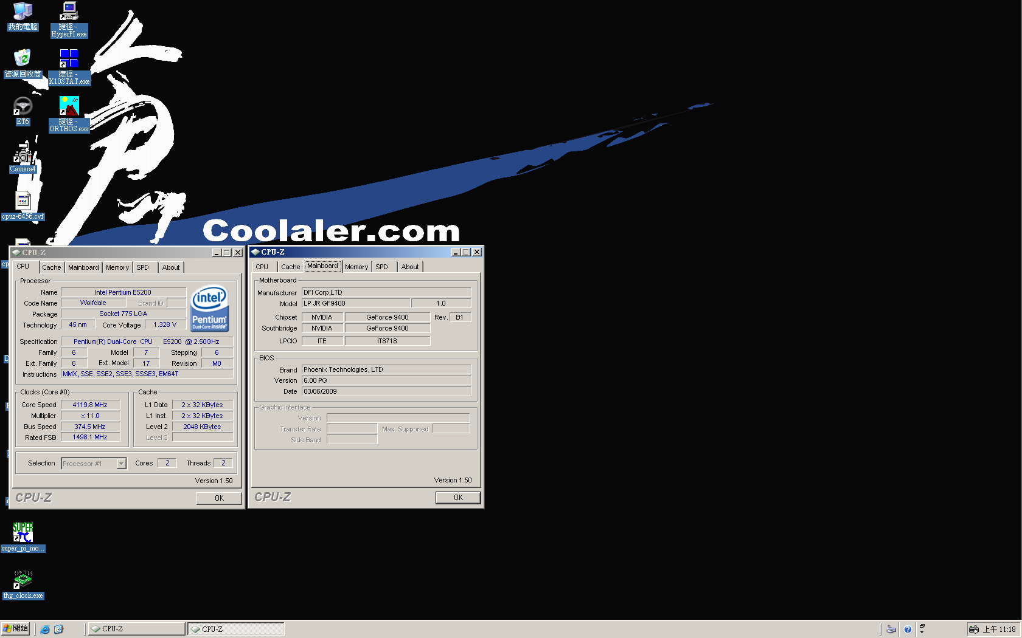
Task: Switch to Mainboard tab in left CPU-Z
Action: (x=83, y=267)
